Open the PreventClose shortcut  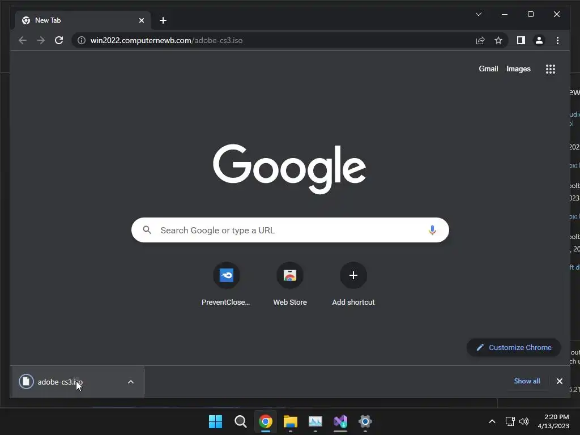tap(226, 284)
